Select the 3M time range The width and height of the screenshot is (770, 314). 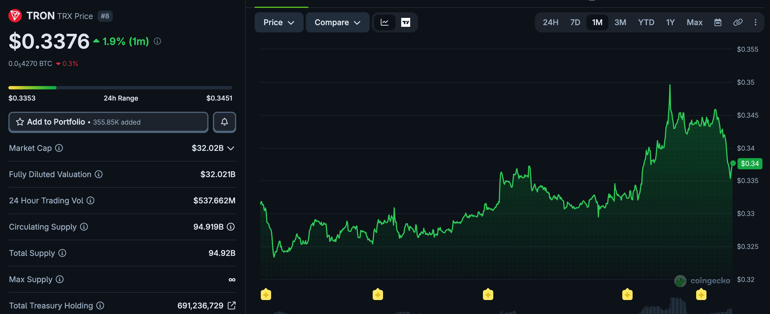(620, 22)
